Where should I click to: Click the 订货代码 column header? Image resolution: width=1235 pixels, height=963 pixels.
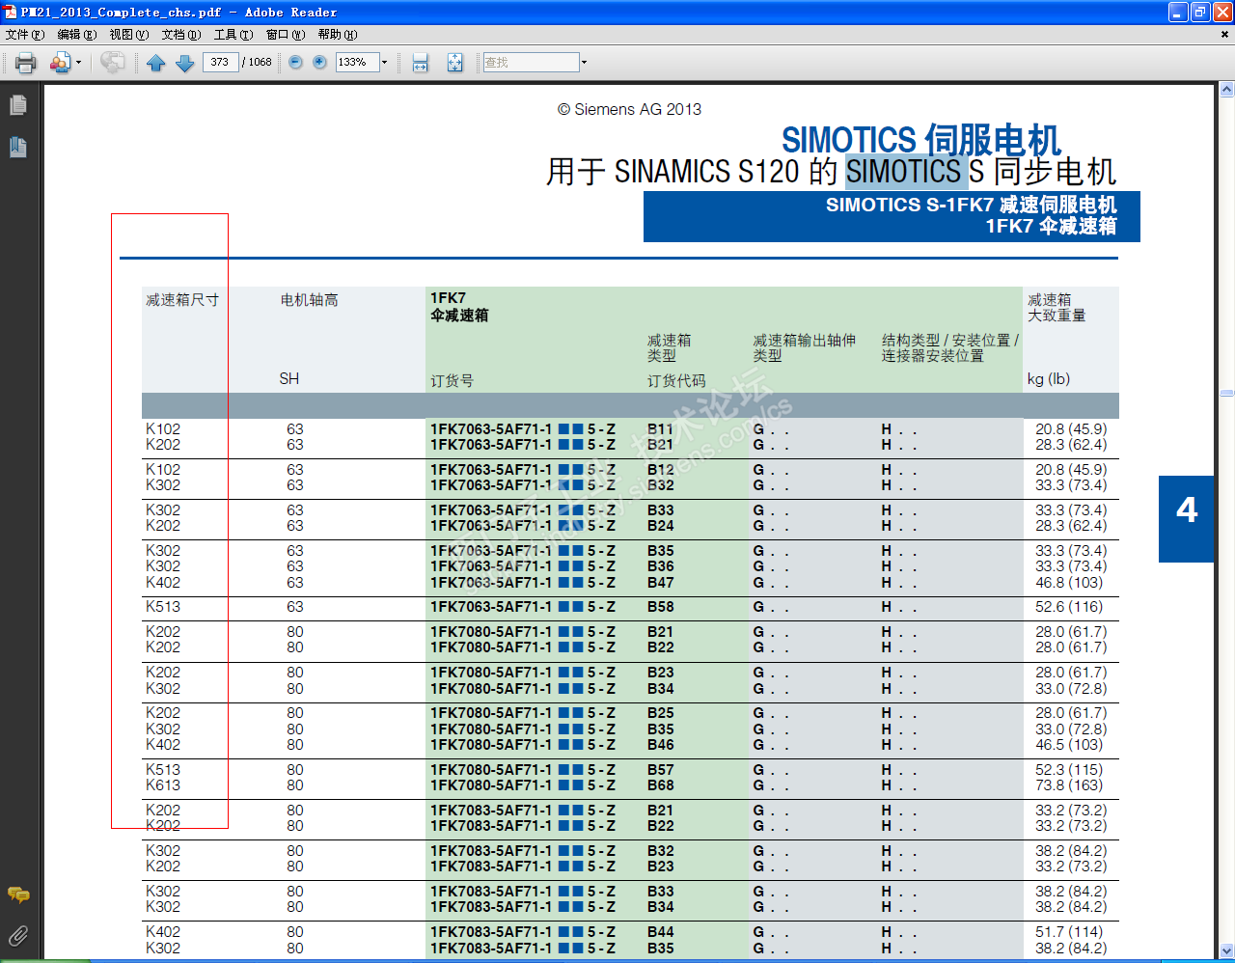676,381
